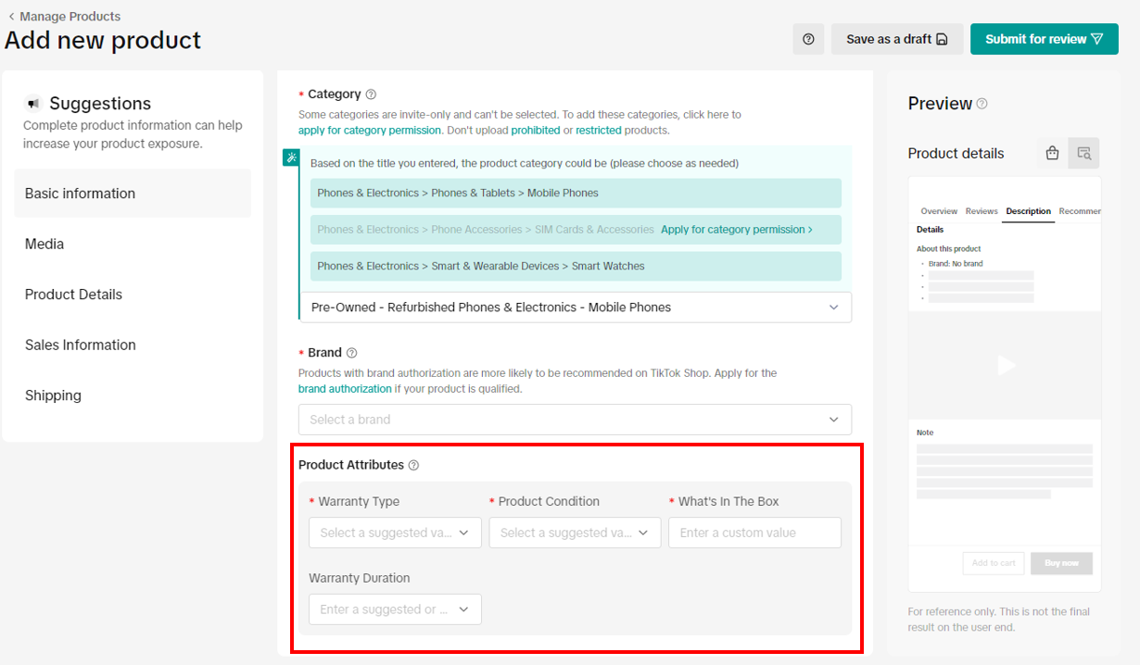Choose Mobile Phones category suggestion
Image resolution: width=1140 pixels, height=665 pixels.
tap(576, 194)
